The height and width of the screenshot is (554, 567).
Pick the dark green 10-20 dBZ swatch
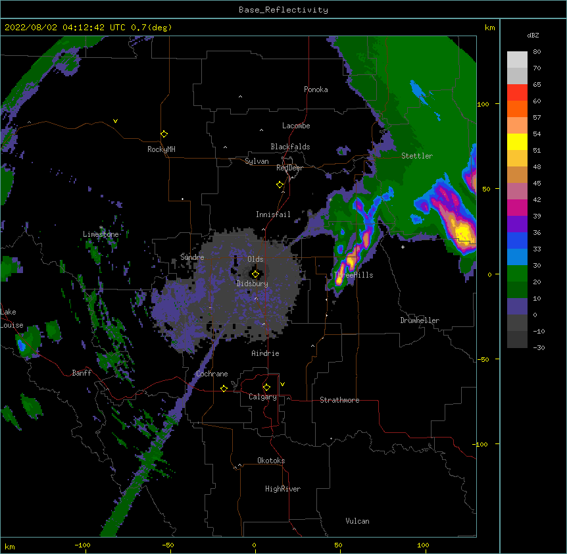click(517, 290)
